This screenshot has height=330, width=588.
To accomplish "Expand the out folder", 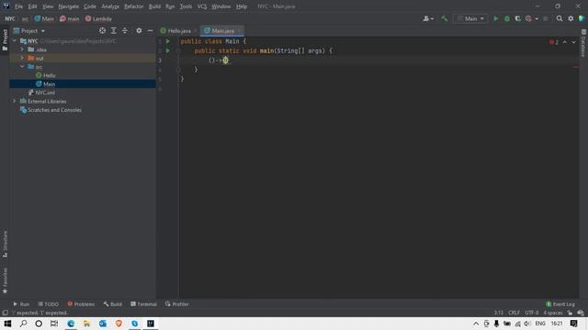I will tap(22, 58).
